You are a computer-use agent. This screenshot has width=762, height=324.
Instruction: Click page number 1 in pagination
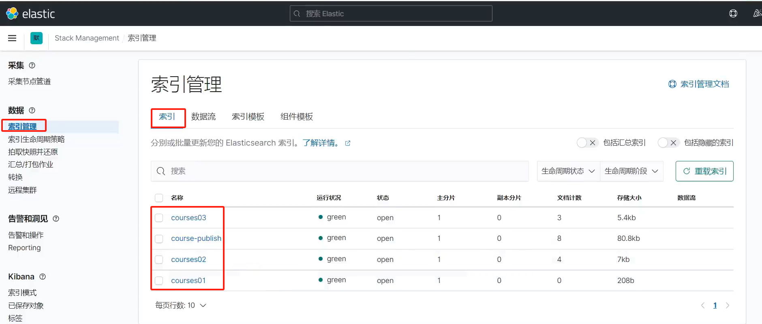tap(715, 305)
